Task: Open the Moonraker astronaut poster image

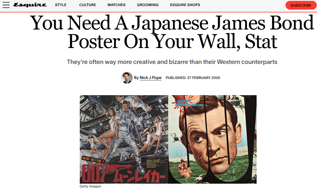Action: 124,139
